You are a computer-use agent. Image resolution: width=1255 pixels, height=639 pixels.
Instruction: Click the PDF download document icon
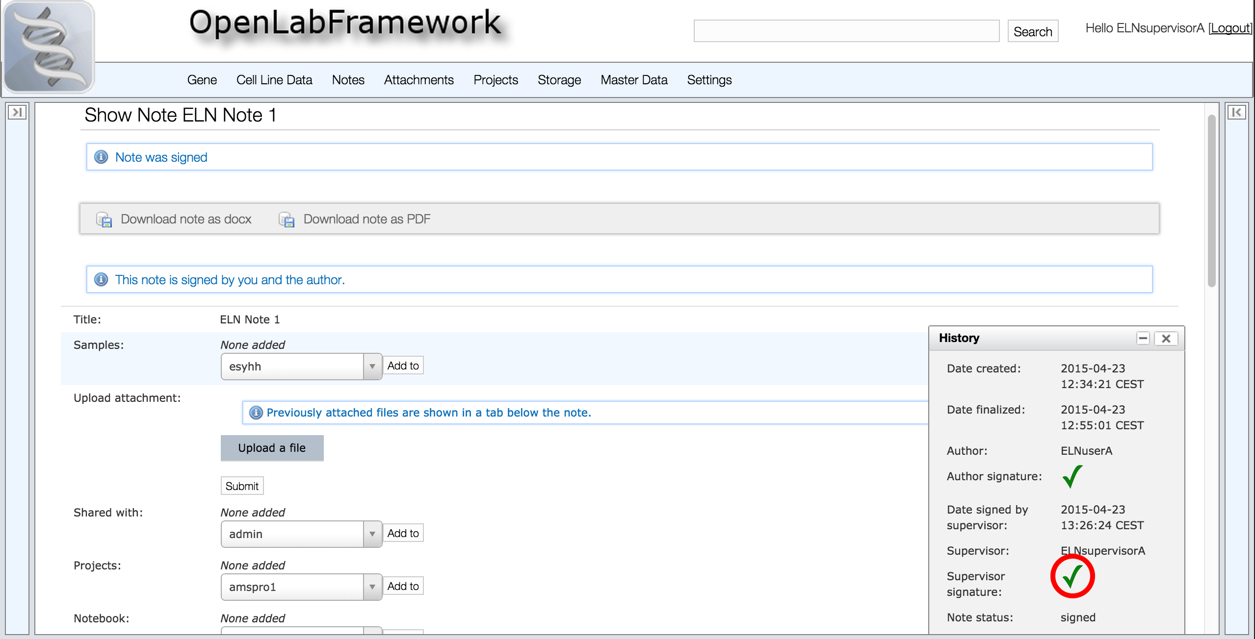(x=287, y=219)
